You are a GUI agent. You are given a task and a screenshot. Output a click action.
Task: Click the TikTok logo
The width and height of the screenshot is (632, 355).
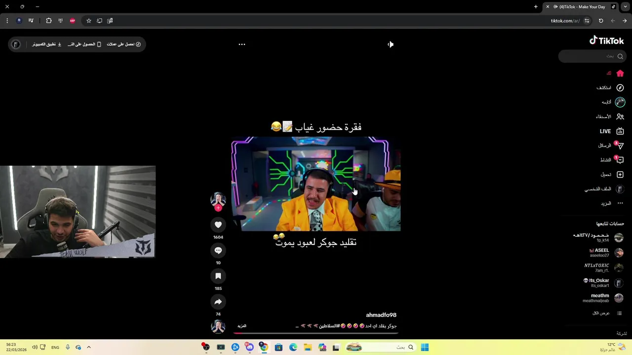[606, 41]
